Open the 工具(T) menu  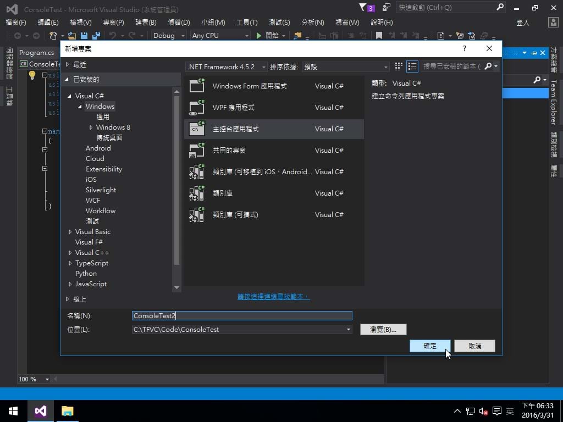pos(247,22)
